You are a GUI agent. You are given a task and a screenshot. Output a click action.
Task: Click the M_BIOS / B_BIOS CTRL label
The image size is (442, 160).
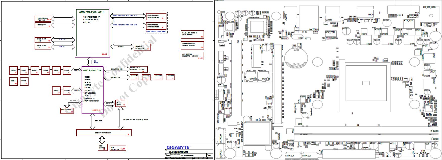click(136, 120)
